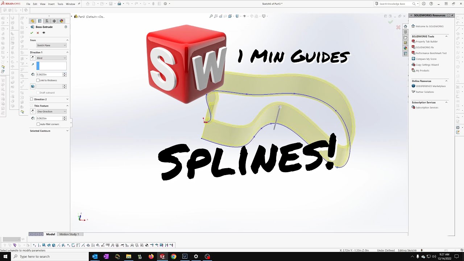Open the task pane File Explorer tab
This screenshot has height=261, width=464.
pos(405,37)
